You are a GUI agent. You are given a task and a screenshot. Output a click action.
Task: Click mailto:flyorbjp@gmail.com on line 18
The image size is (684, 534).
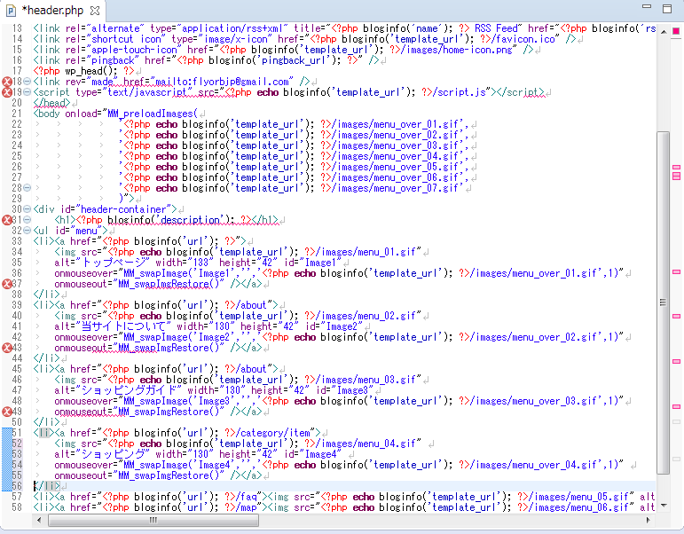click(222, 82)
